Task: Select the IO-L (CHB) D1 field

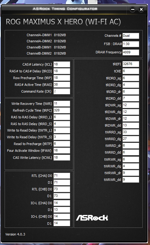Action: pyautogui.click(x=62, y=223)
